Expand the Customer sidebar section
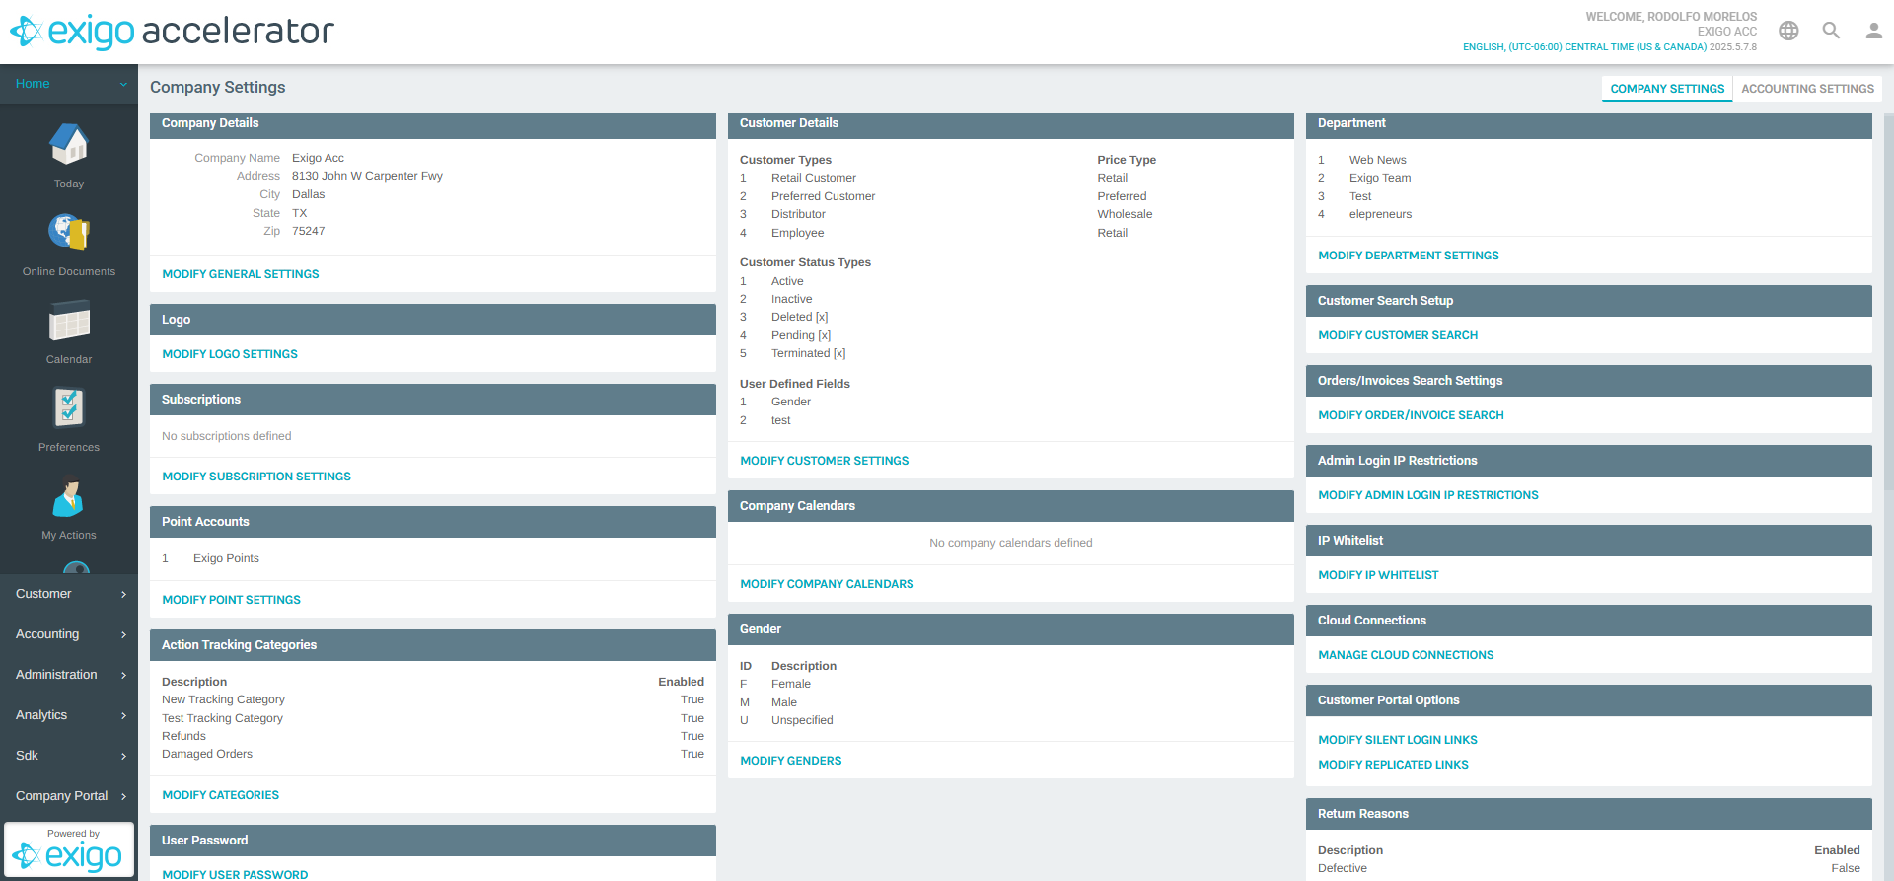This screenshot has width=1894, height=881. [x=69, y=594]
